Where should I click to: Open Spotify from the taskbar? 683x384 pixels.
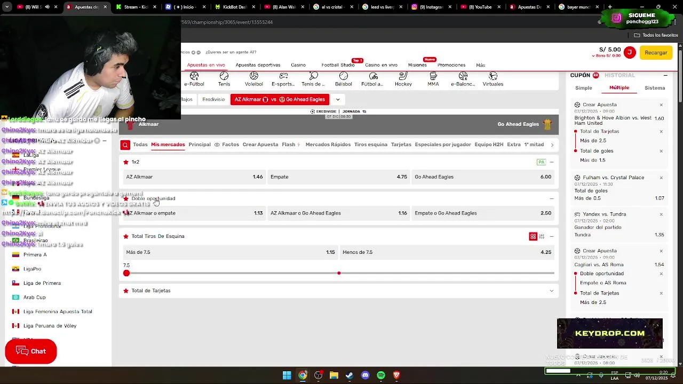click(381, 375)
